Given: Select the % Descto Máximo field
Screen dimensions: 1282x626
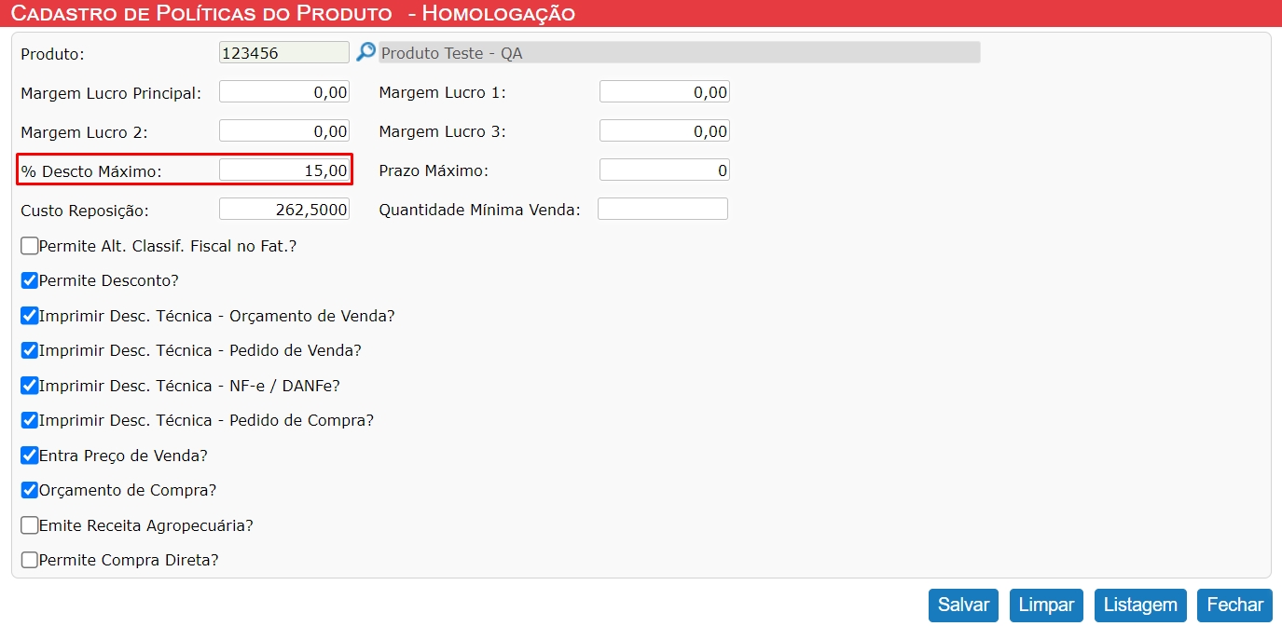Looking at the screenshot, I should (x=284, y=170).
